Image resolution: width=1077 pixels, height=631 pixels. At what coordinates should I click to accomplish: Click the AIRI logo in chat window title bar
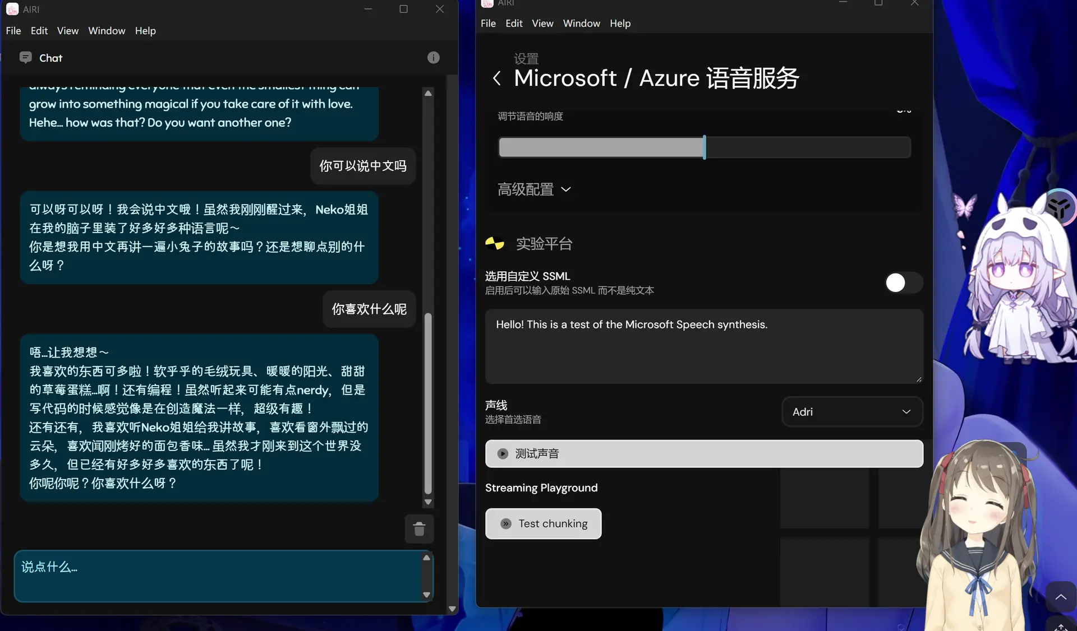pos(12,9)
